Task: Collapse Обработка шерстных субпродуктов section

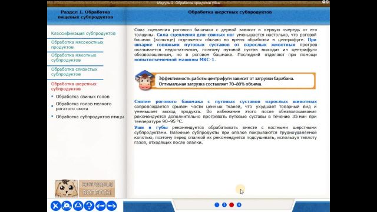Action: pos(74,86)
